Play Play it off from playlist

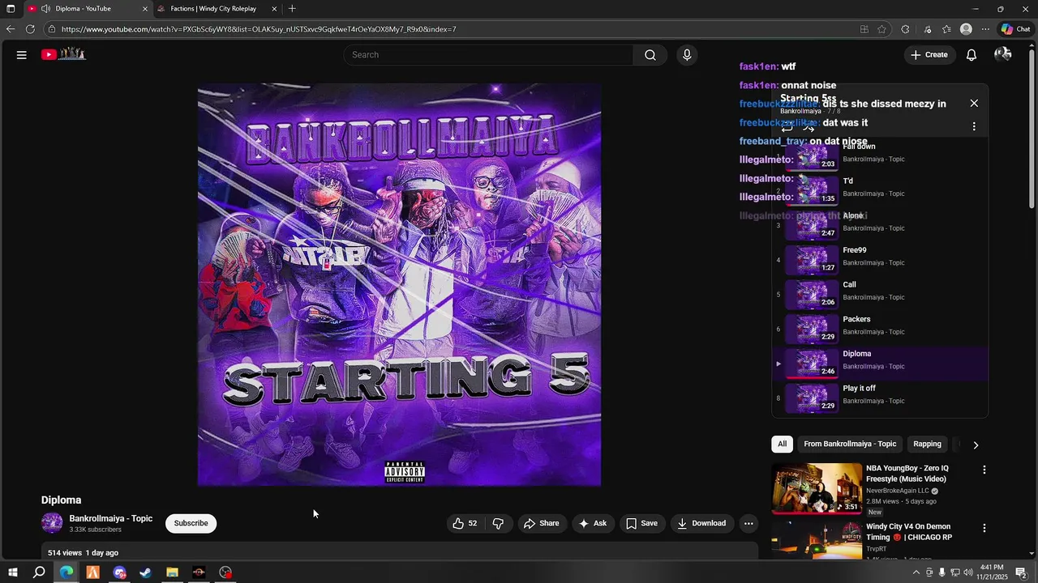pyautogui.click(x=880, y=398)
